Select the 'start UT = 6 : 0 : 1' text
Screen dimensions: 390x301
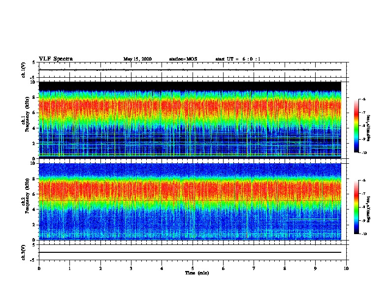pos(238,59)
